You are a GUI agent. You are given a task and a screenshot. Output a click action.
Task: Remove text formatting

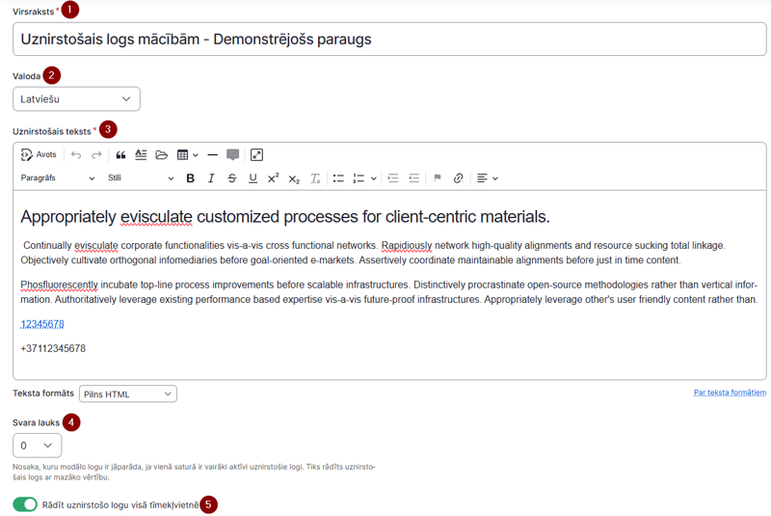pos(315,178)
